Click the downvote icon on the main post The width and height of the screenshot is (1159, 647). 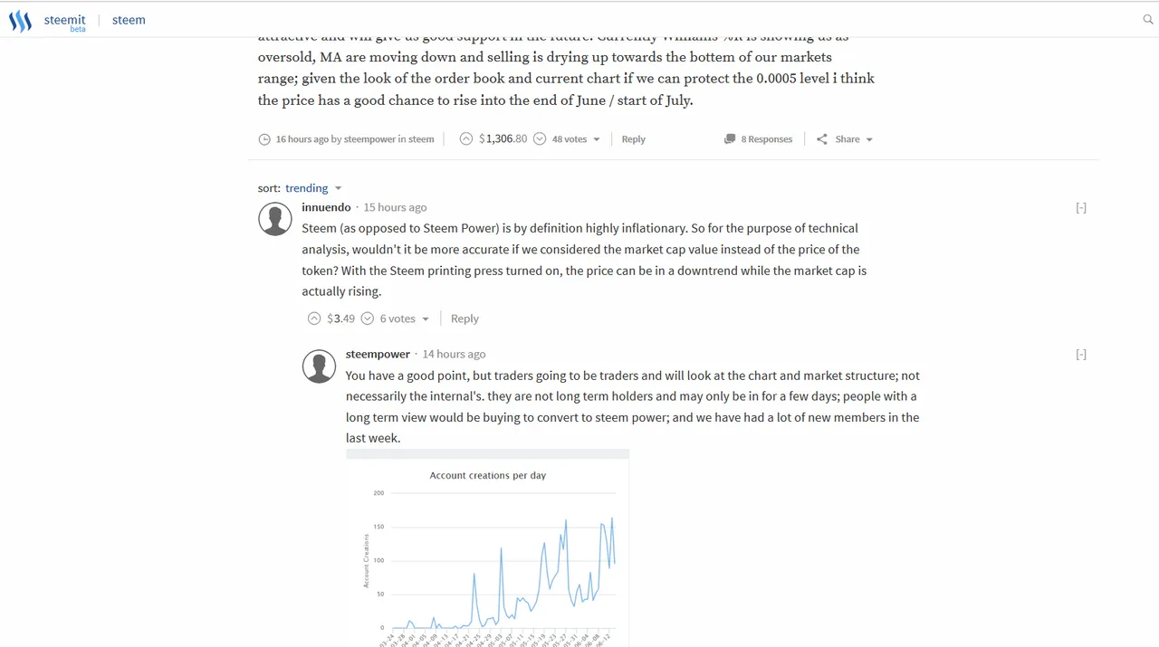point(540,139)
